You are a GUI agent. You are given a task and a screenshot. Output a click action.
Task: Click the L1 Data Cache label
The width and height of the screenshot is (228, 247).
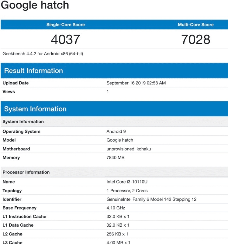(x=18, y=225)
